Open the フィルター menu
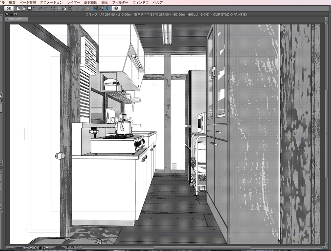 (120, 2)
